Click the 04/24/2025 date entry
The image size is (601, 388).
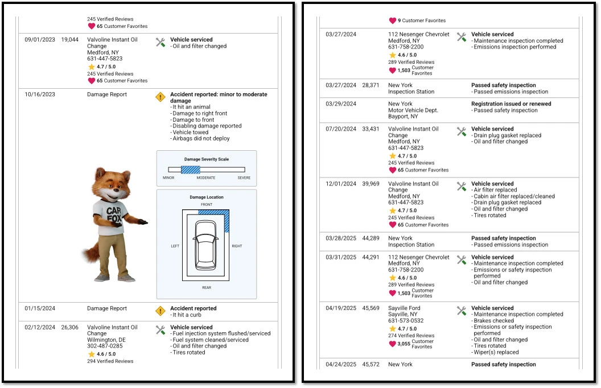pos(341,365)
